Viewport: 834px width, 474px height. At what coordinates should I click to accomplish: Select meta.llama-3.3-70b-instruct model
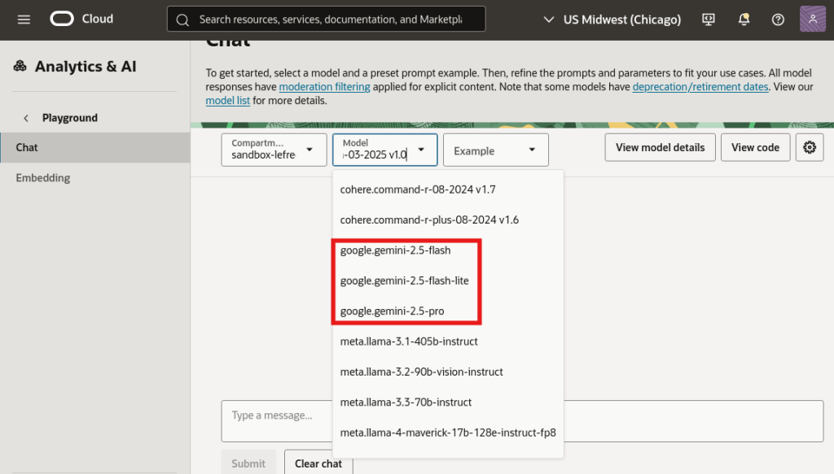pyautogui.click(x=448, y=402)
